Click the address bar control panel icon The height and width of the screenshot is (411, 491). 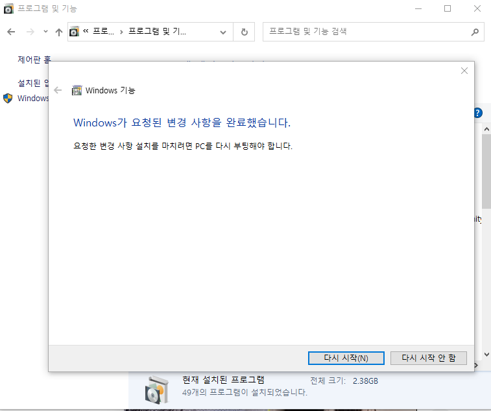point(74,32)
